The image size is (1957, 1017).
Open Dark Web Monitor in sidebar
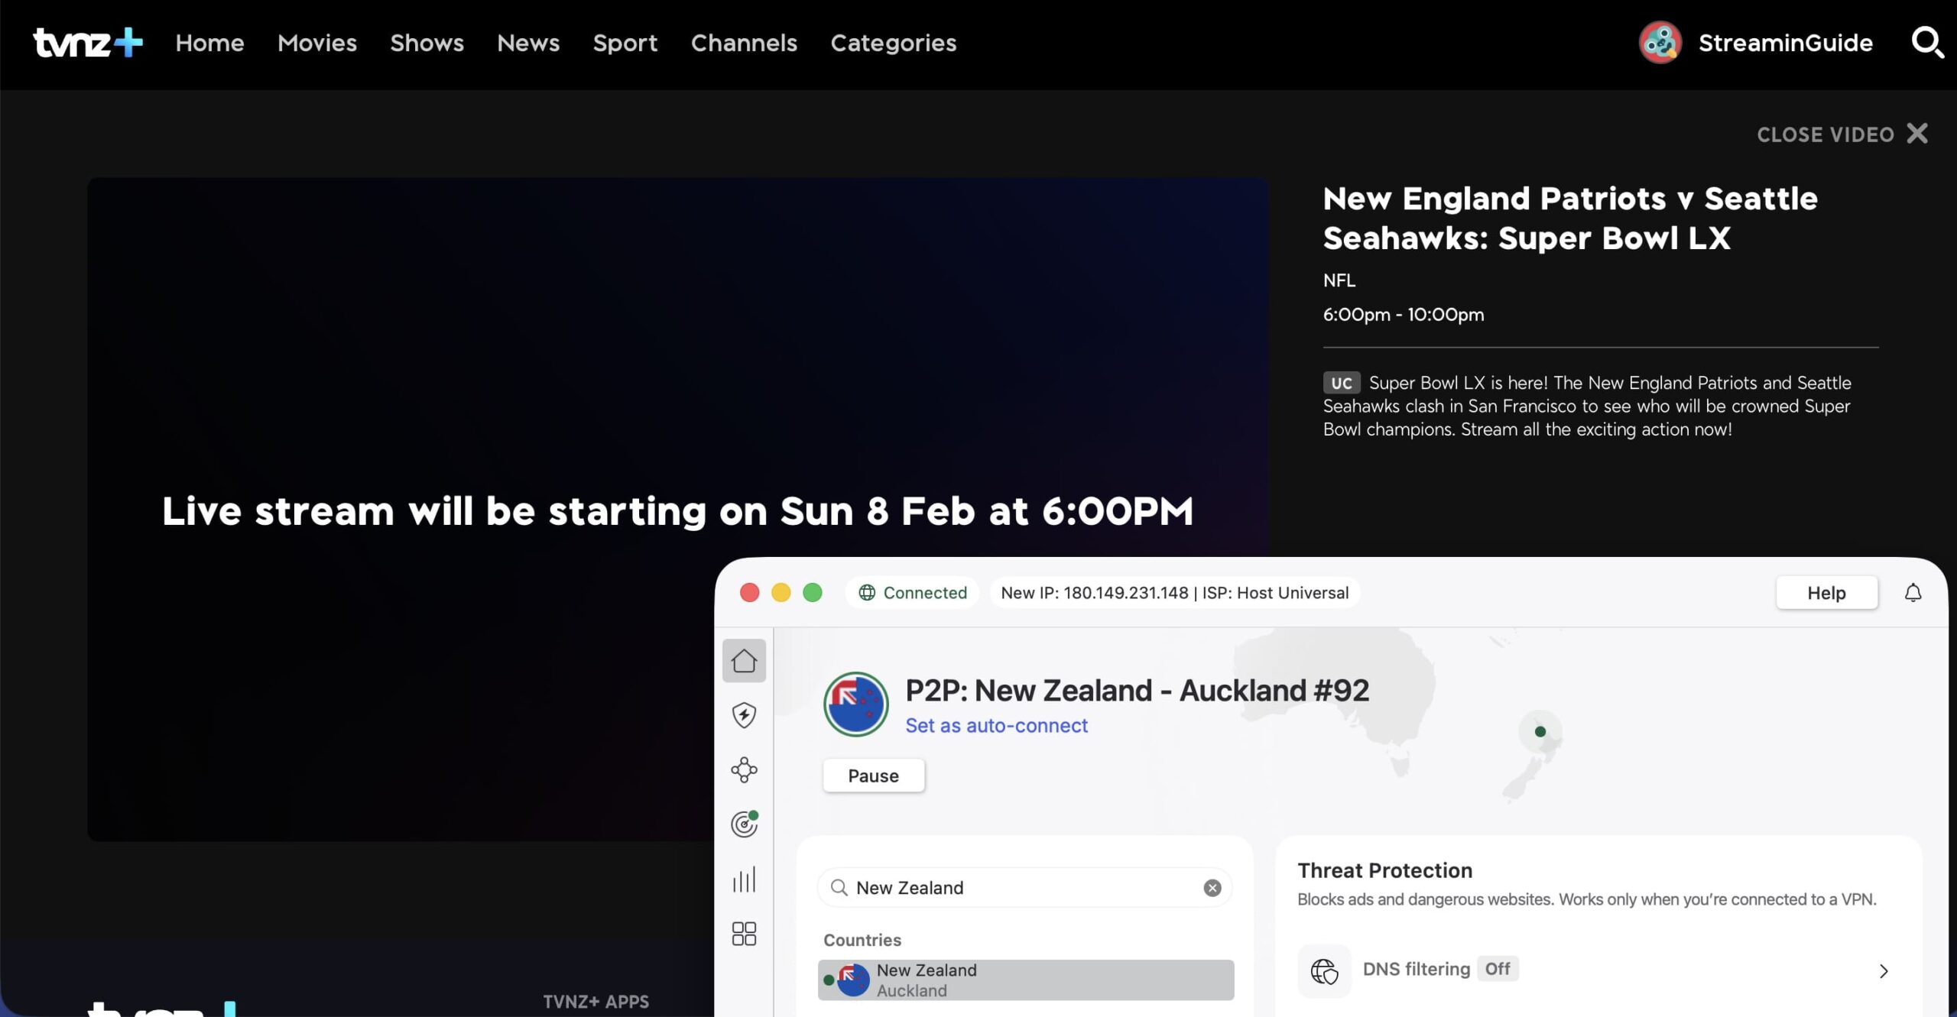744,824
